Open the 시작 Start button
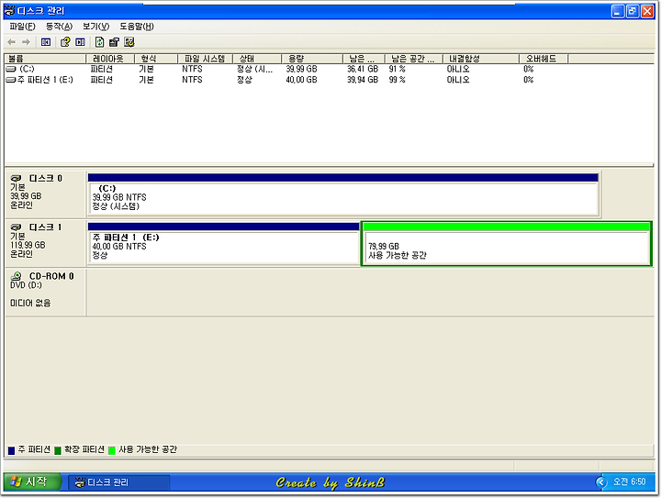The height and width of the screenshot is (498, 661). (x=32, y=482)
